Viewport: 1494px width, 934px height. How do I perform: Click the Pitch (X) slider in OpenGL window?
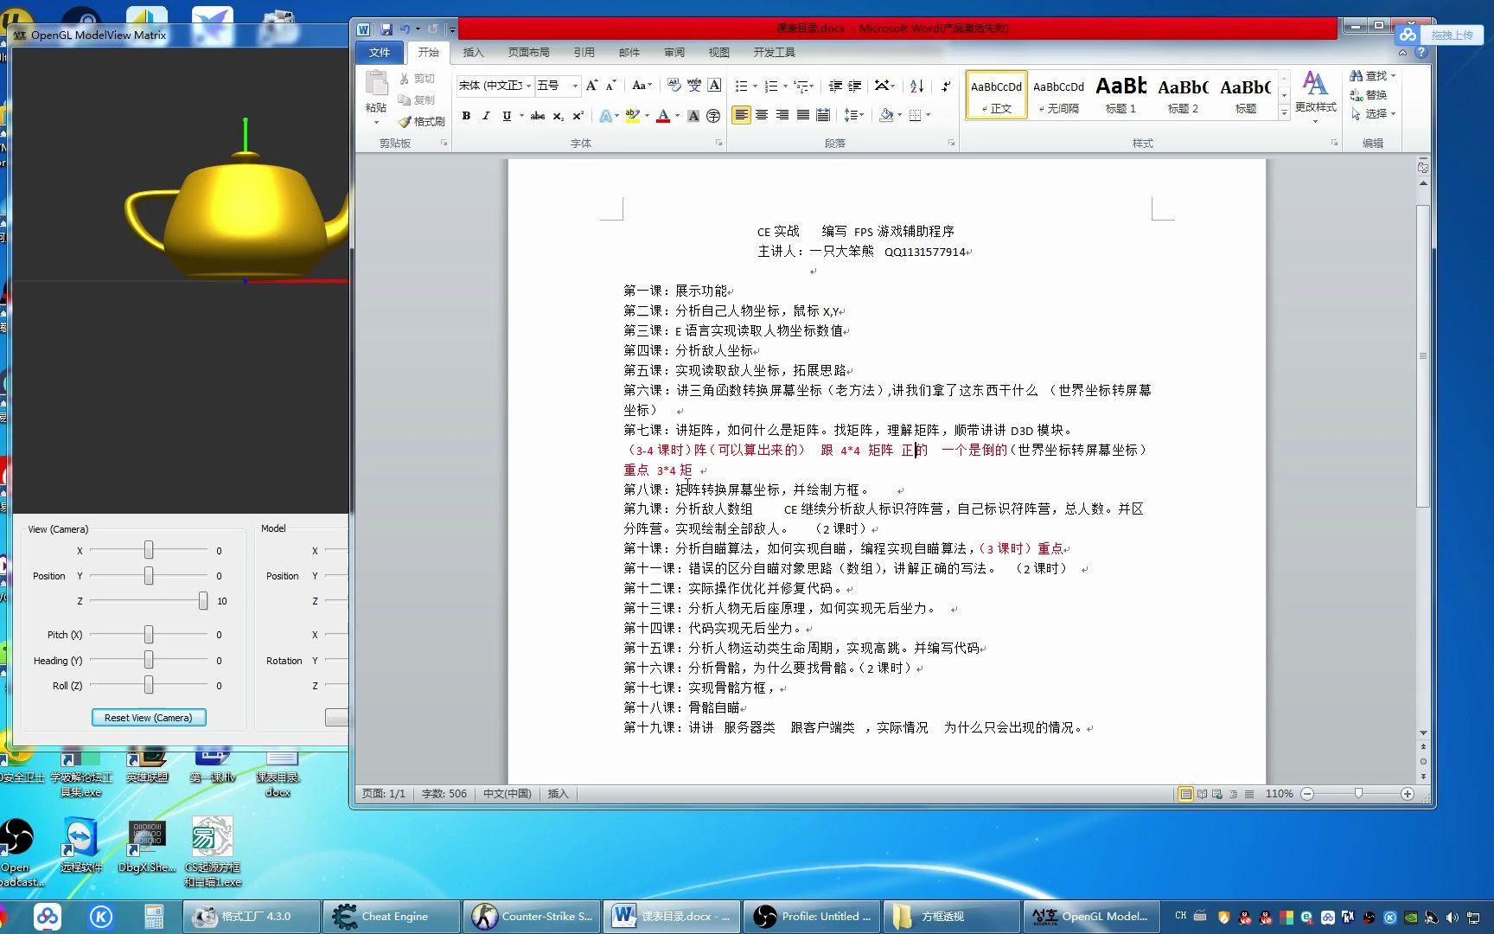pos(149,635)
